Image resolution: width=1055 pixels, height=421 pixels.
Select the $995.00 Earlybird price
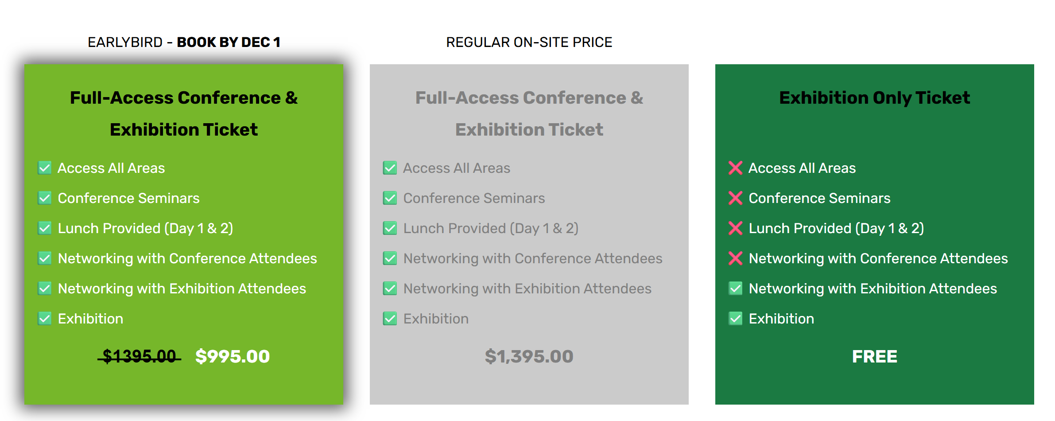pos(233,356)
